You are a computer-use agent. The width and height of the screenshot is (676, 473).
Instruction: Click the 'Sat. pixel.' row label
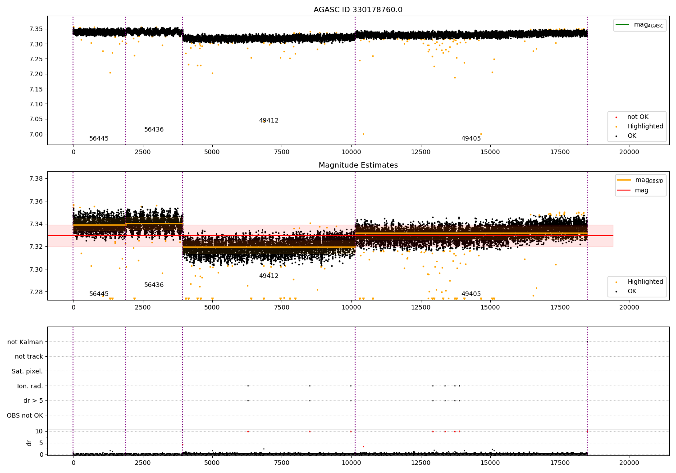pos(27,372)
